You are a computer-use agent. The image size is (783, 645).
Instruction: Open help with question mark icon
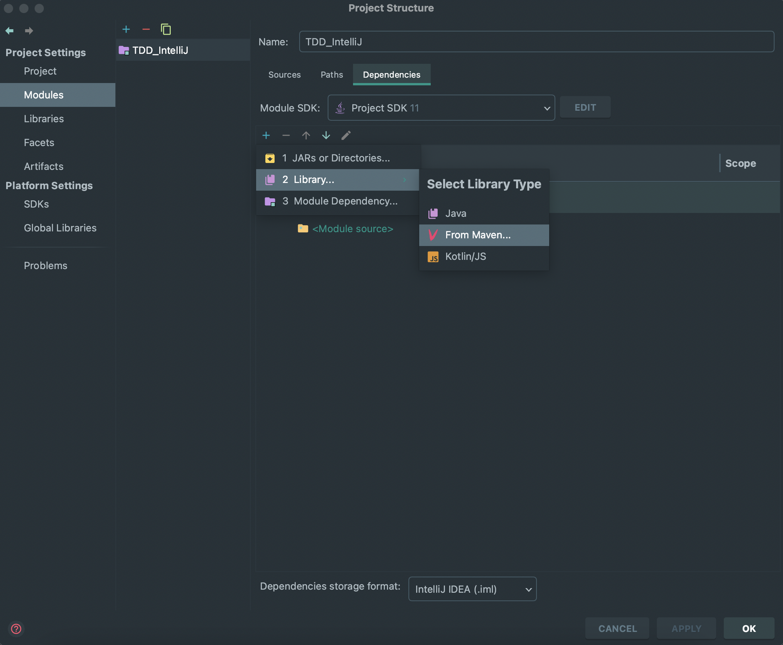coord(16,629)
